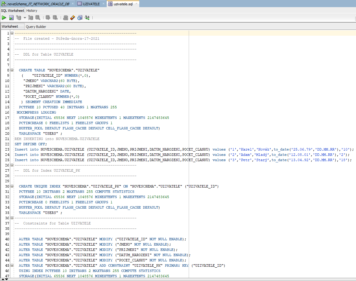This screenshot has width=356, height=281.
Task: Open SQL History via the clock icon
Action: (80, 18)
